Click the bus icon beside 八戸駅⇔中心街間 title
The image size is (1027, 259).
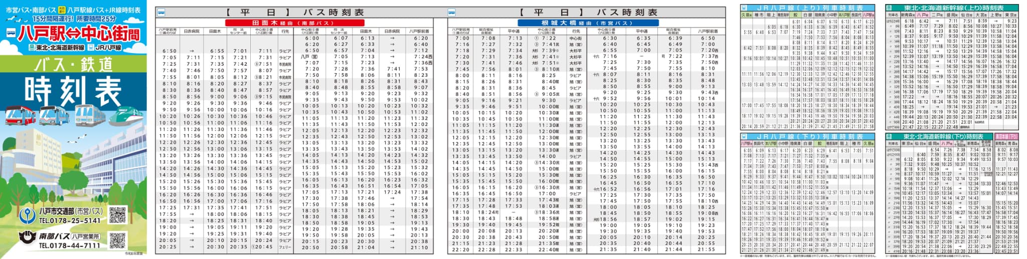coord(11,33)
